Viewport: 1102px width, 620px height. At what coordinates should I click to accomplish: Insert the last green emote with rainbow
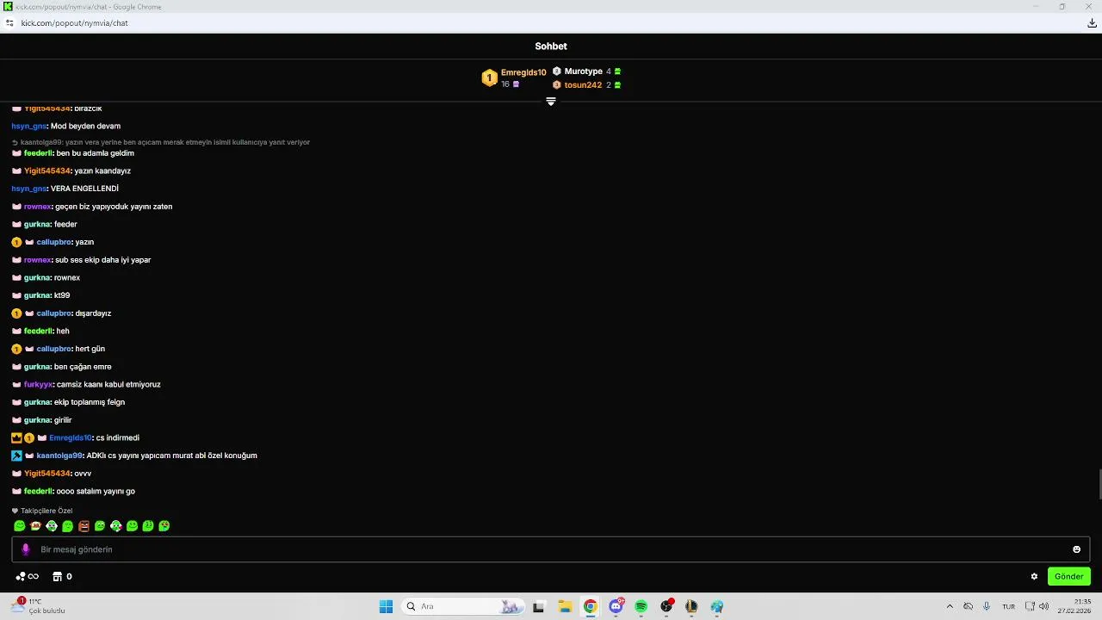click(164, 526)
